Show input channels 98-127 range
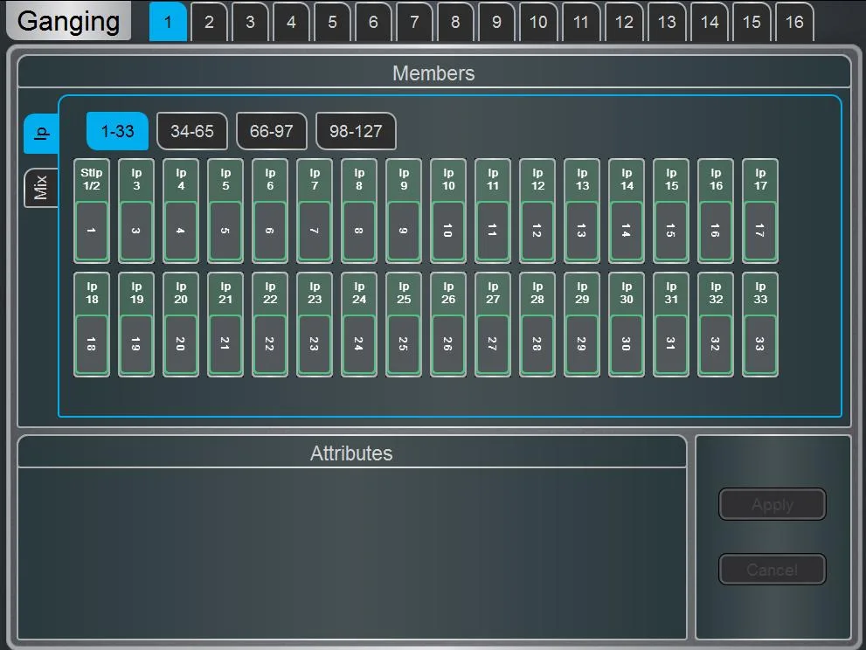 coord(356,131)
